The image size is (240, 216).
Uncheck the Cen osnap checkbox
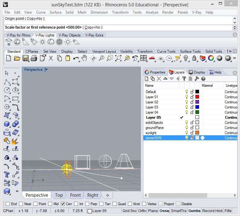pos(63,204)
